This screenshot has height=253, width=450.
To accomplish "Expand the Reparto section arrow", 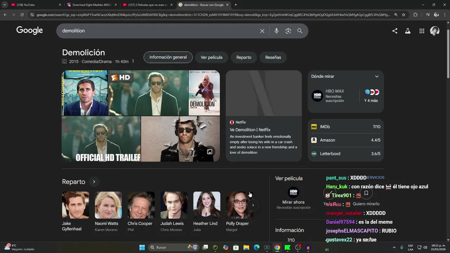I will click(94, 182).
